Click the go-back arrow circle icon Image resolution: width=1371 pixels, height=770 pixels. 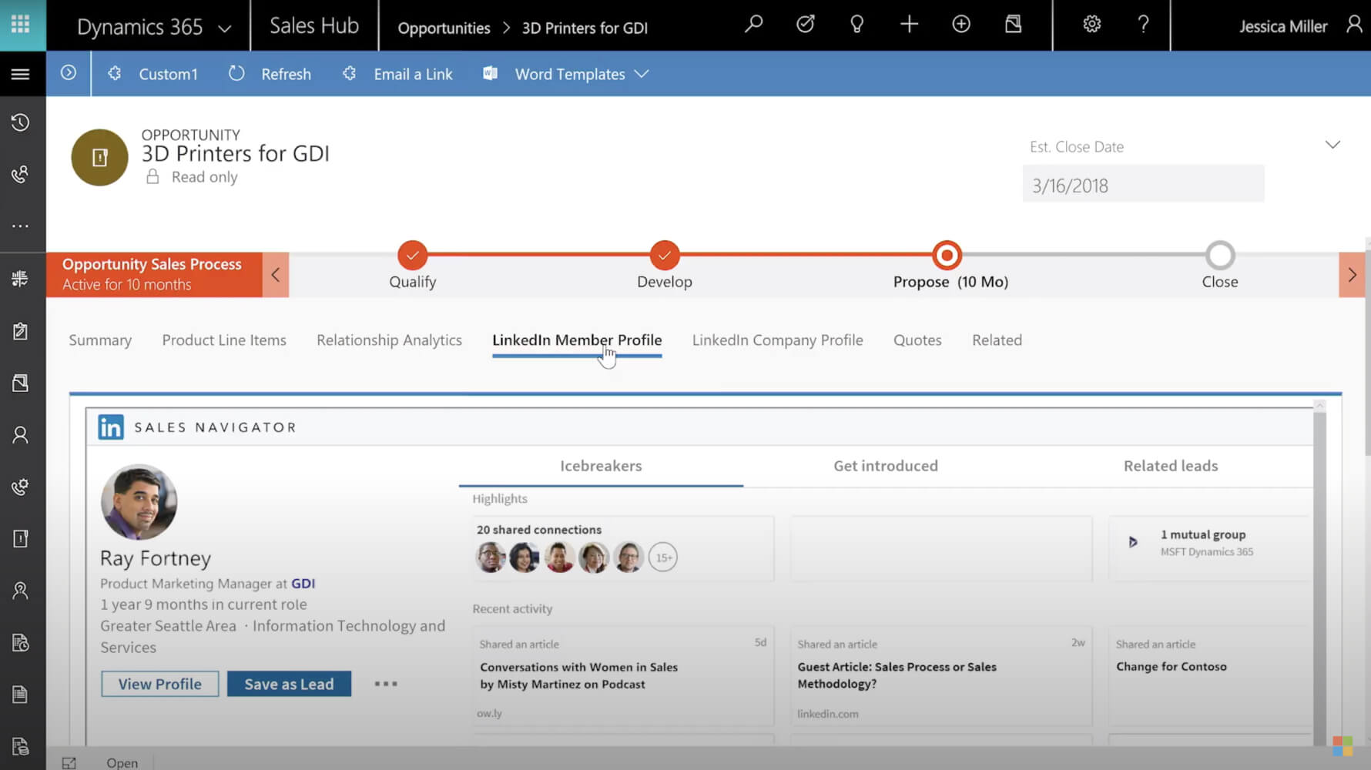click(69, 73)
